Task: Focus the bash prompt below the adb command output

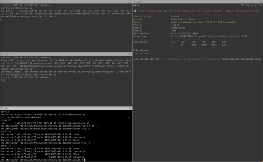Action: tap(4, 80)
